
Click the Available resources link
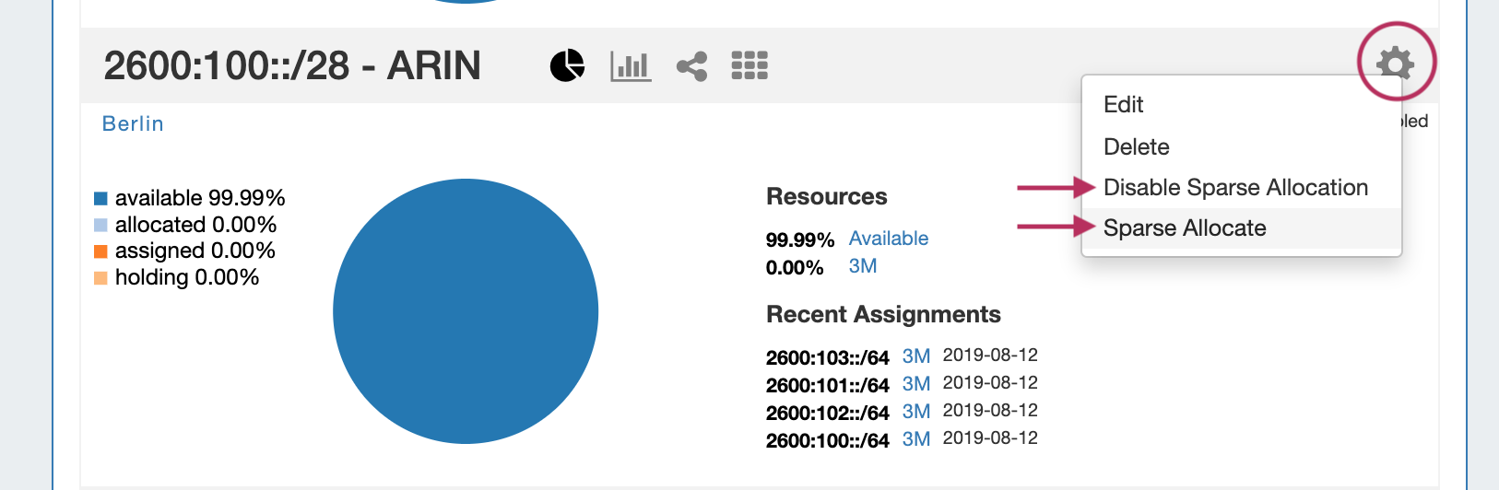[888, 239]
